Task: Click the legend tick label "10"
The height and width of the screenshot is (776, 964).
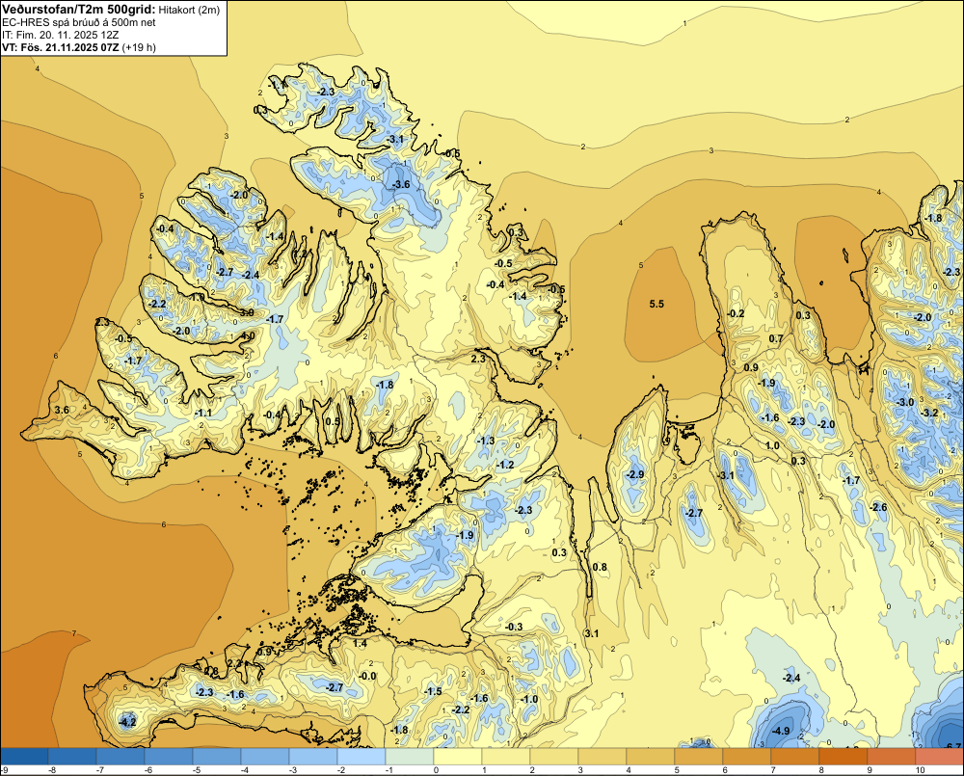Action: click(920, 770)
